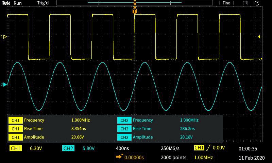Click the waveform record overview bar at top
Image resolution: width=272 pixels, height=163 pixels.
point(135,3)
